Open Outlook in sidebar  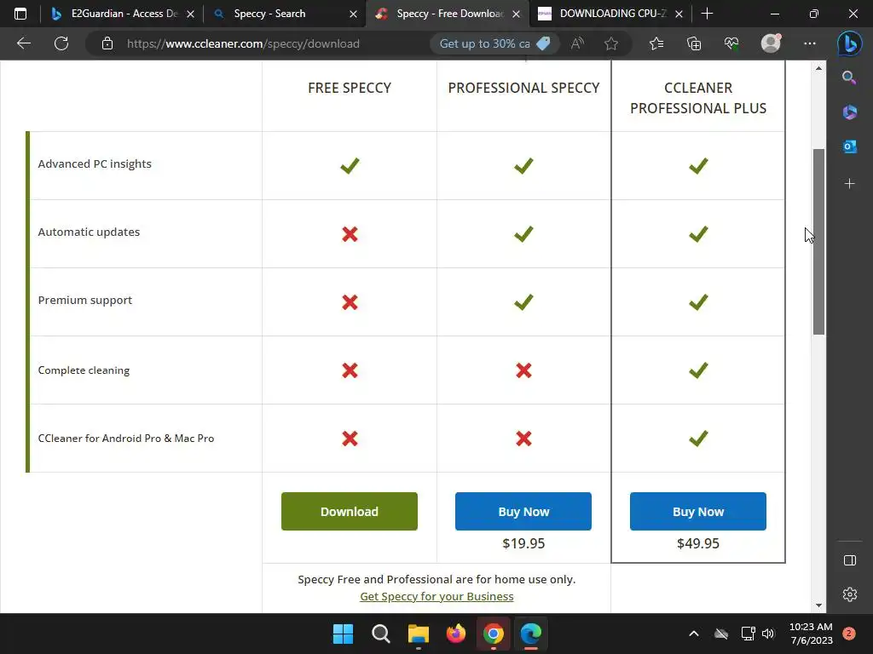850,146
